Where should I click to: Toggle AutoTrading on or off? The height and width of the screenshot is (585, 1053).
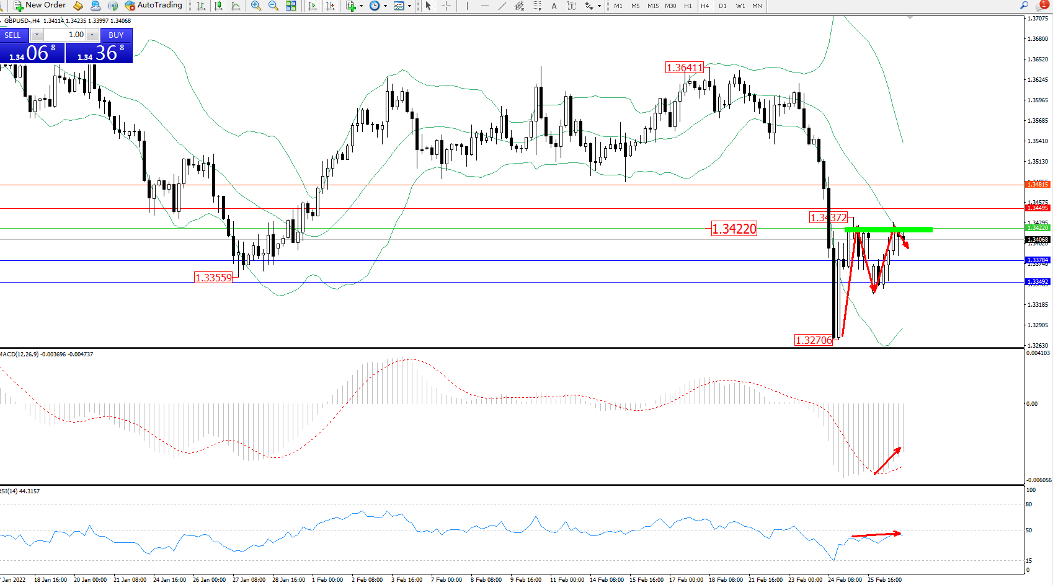pyautogui.click(x=153, y=6)
